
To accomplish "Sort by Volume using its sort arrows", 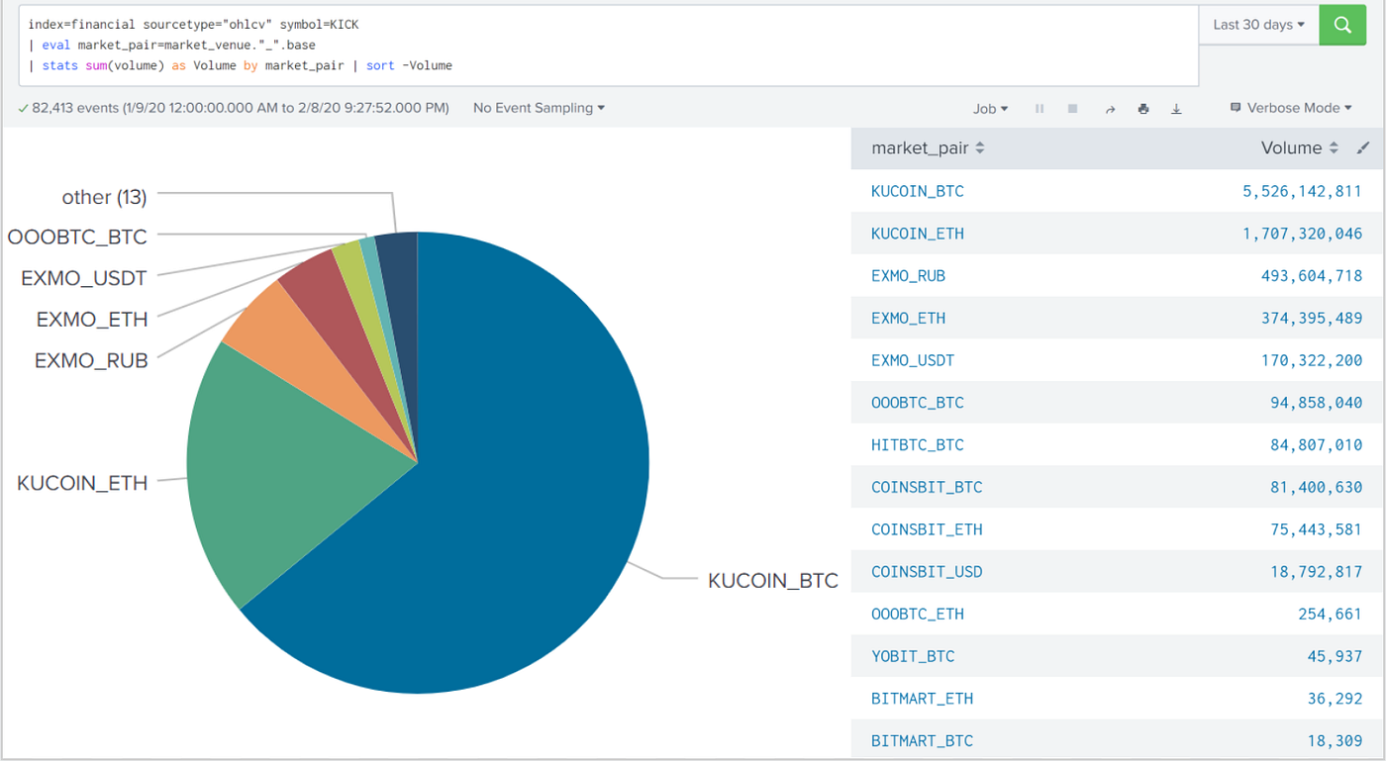I will 1334,148.
